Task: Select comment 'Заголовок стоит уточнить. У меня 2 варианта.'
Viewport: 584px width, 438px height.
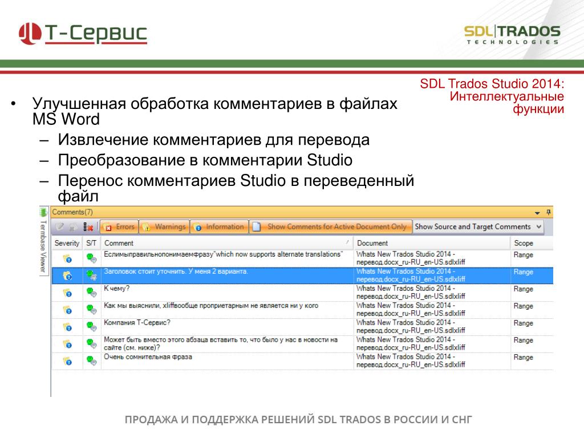Action: click(176, 271)
